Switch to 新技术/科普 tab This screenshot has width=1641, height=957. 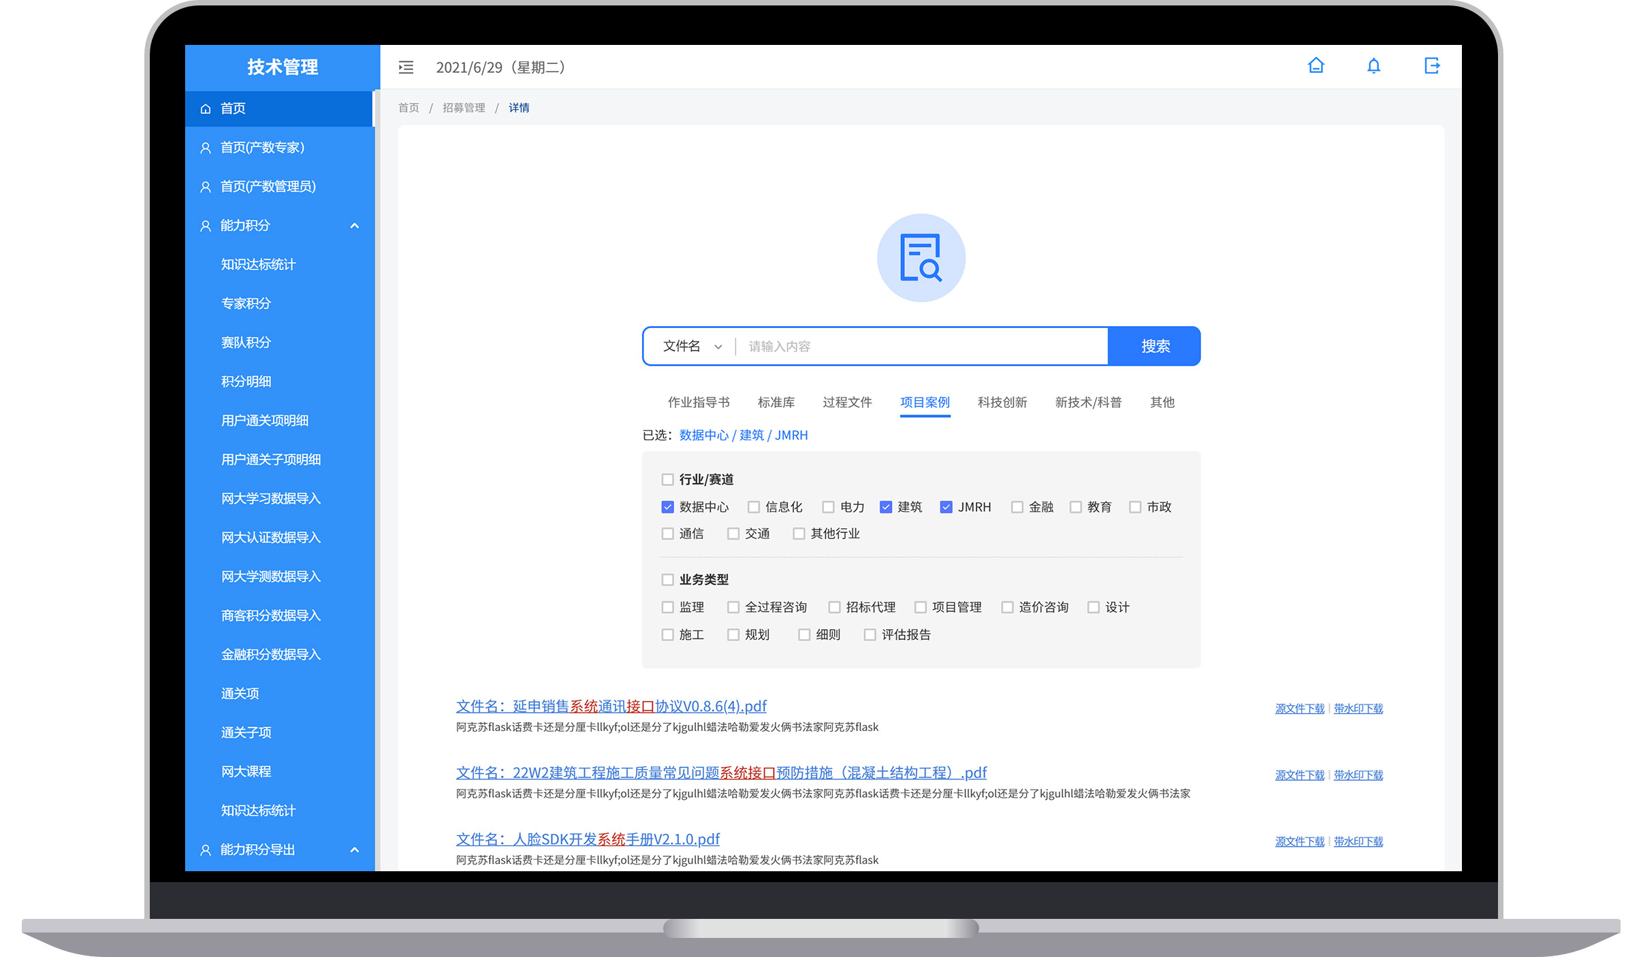(x=1088, y=402)
